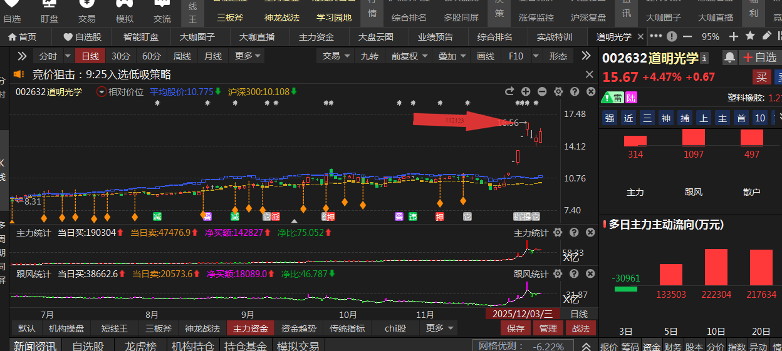Add stock with 自选 plus button

(x=759, y=58)
